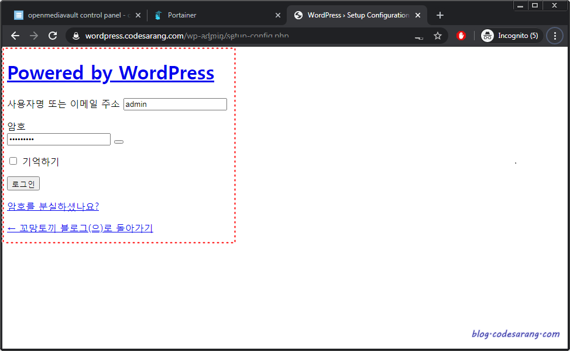Go back using the browser back arrow

[x=15, y=36]
